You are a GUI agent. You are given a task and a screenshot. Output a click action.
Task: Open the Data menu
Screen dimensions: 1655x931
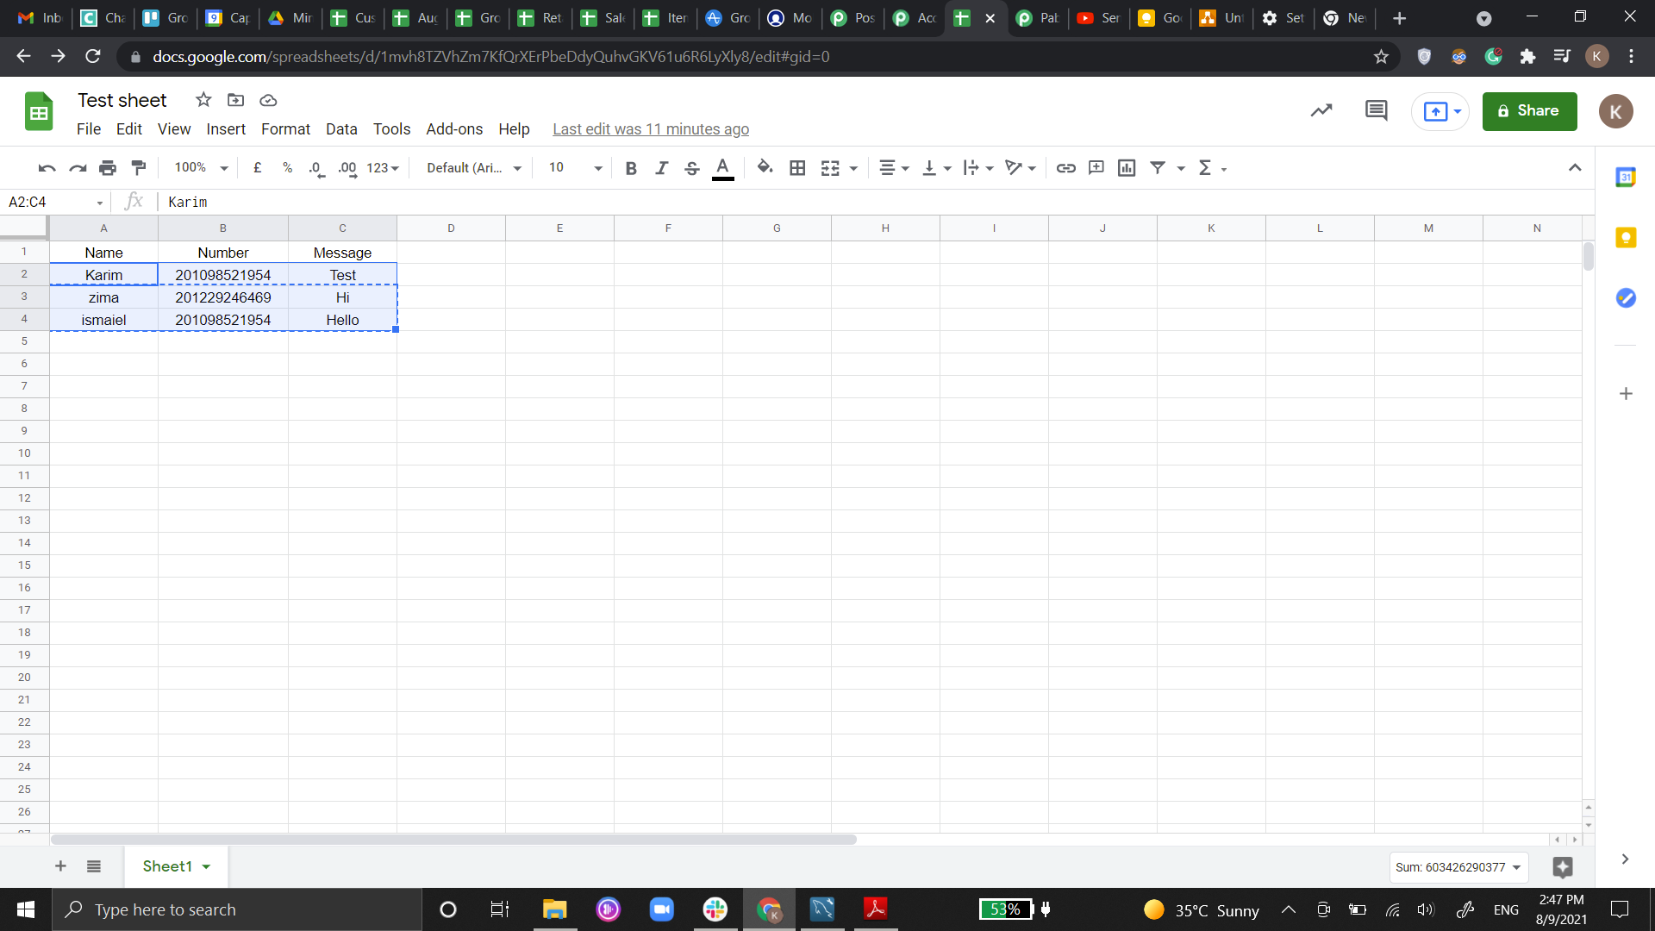(341, 129)
